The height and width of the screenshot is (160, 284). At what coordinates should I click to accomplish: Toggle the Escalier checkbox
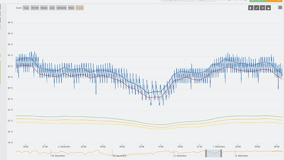click(x=245, y=0)
